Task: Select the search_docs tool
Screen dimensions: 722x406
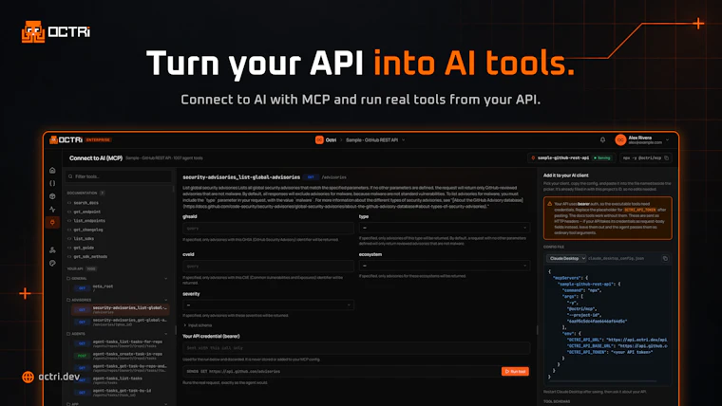Action: click(85, 203)
